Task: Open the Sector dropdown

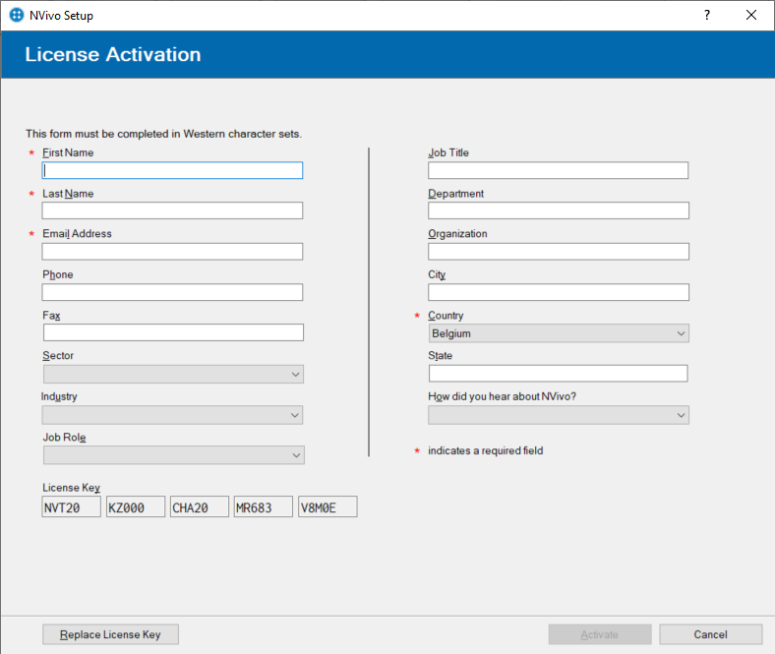Action: click(173, 375)
